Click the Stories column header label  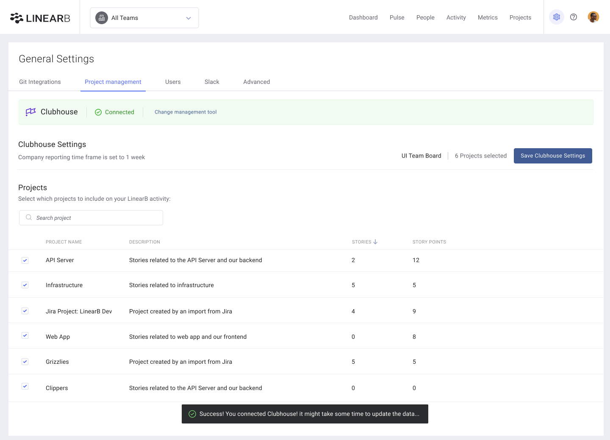pos(362,242)
